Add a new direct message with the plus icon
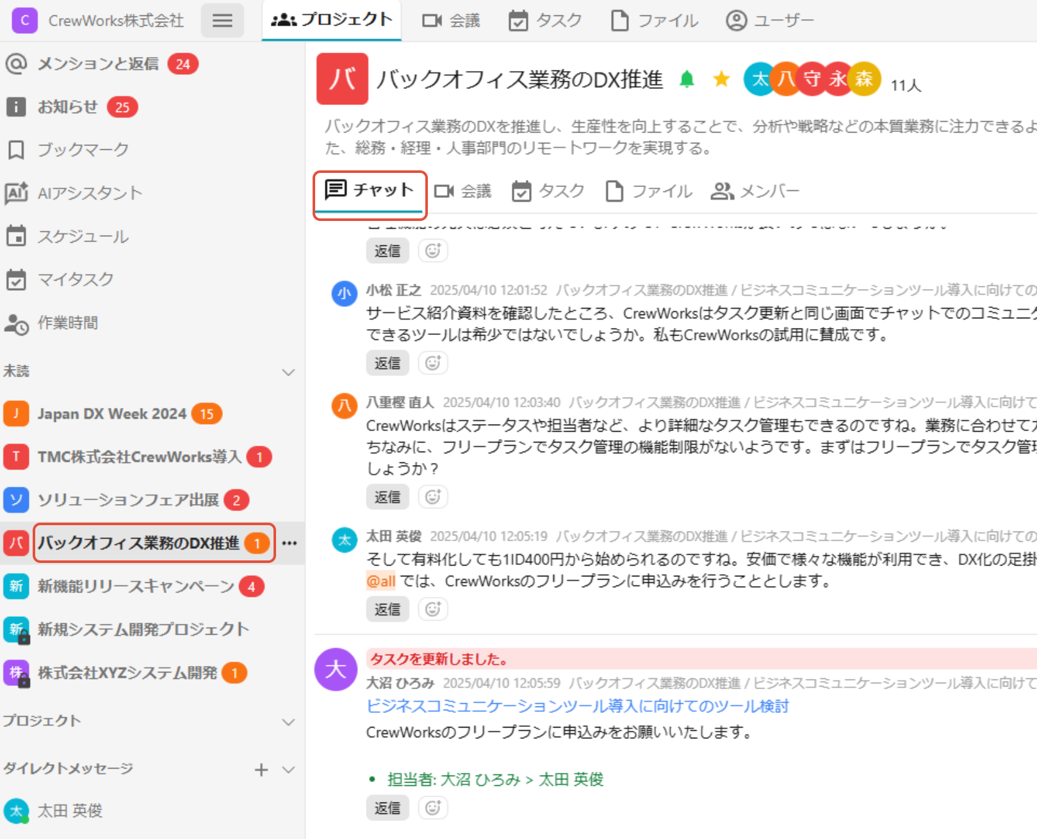Viewport: 1037px width, 839px height. (x=261, y=770)
